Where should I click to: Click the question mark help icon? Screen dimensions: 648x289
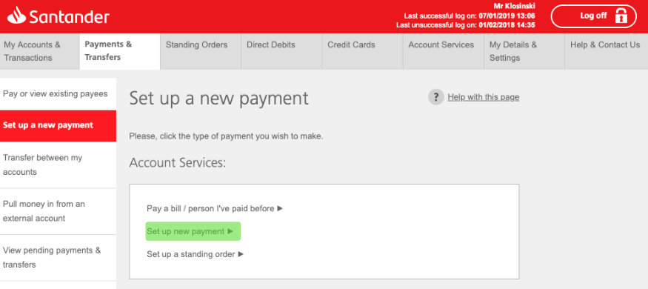(436, 97)
